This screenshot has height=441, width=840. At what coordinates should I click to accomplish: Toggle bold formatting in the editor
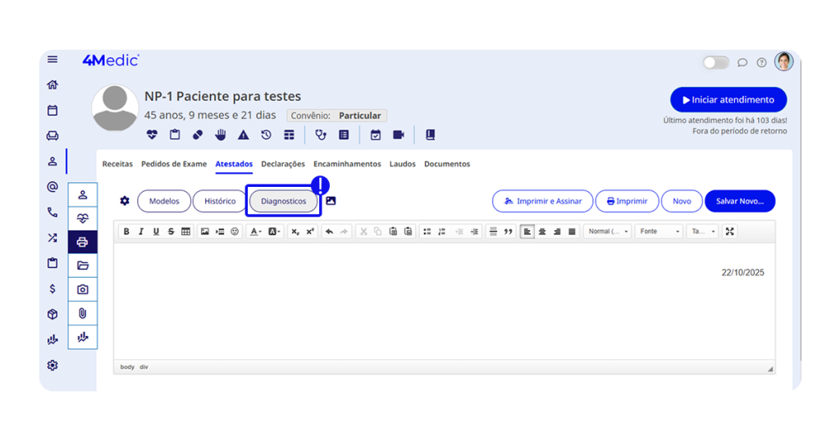coord(126,232)
